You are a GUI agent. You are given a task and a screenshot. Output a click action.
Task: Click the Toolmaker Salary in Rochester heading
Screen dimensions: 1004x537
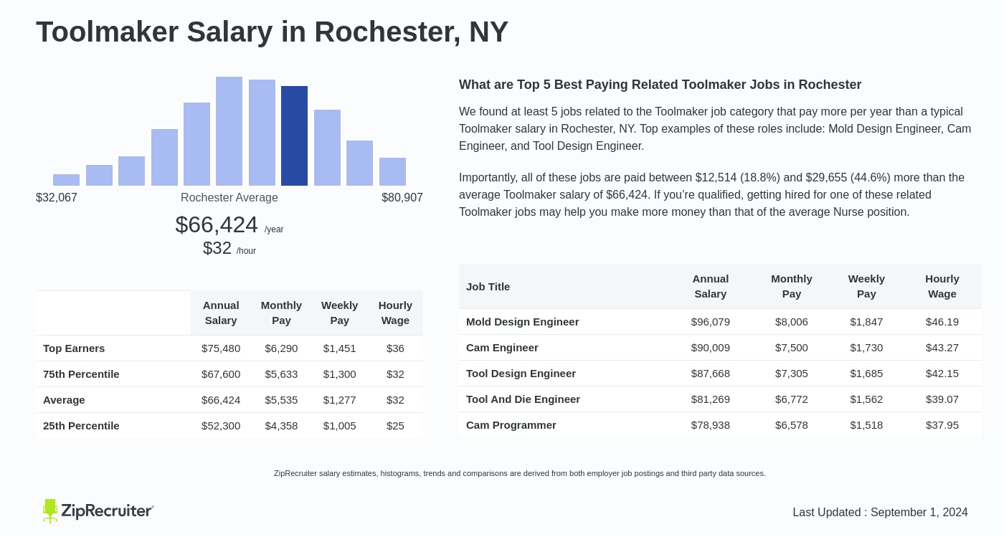(272, 32)
